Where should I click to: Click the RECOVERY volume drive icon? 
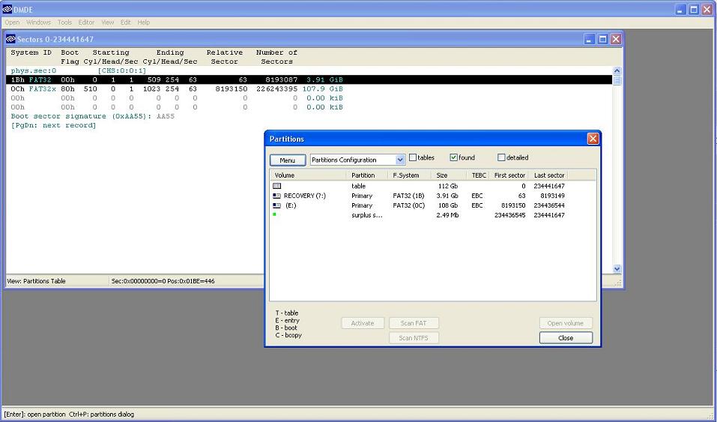[x=276, y=196]
